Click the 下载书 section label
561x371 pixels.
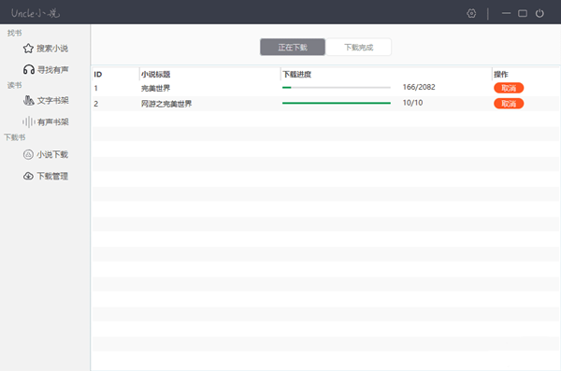tap(15, 137)
